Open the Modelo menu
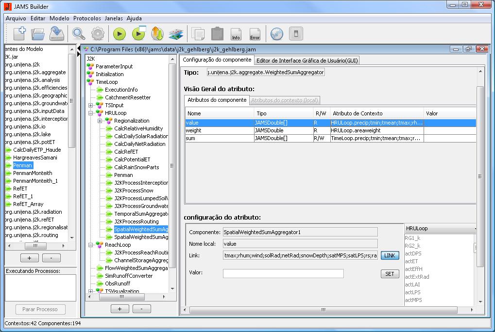This screenshot has height=332, width=495. 59,18
